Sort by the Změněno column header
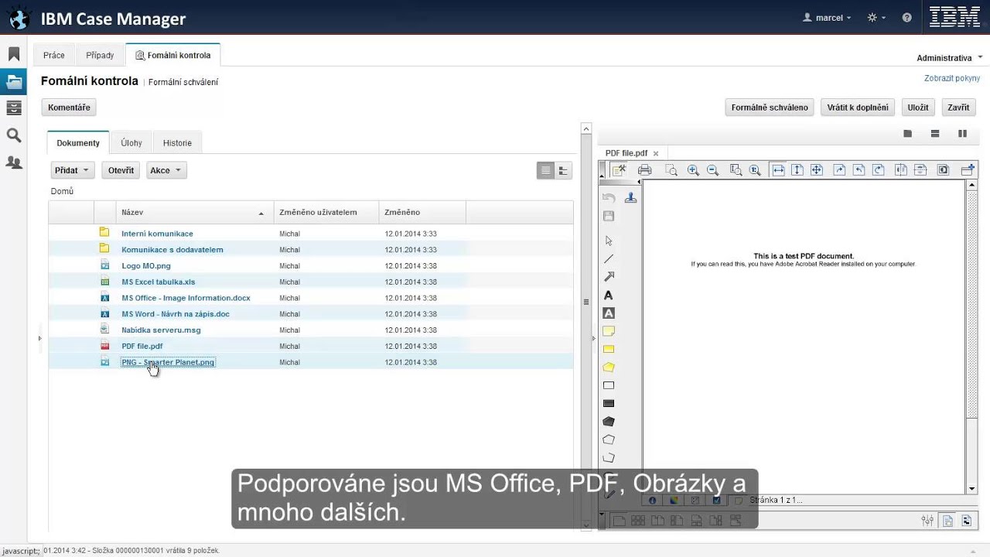Image resolution: width=990 pixels, height=557 pixels. click(422, 212)
